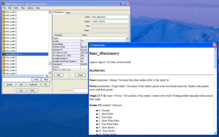Image resolution: width=219 pixels, height=137 pixels.
Task: Click entity list scrollbar down arrow
Action: click(50, 73)
